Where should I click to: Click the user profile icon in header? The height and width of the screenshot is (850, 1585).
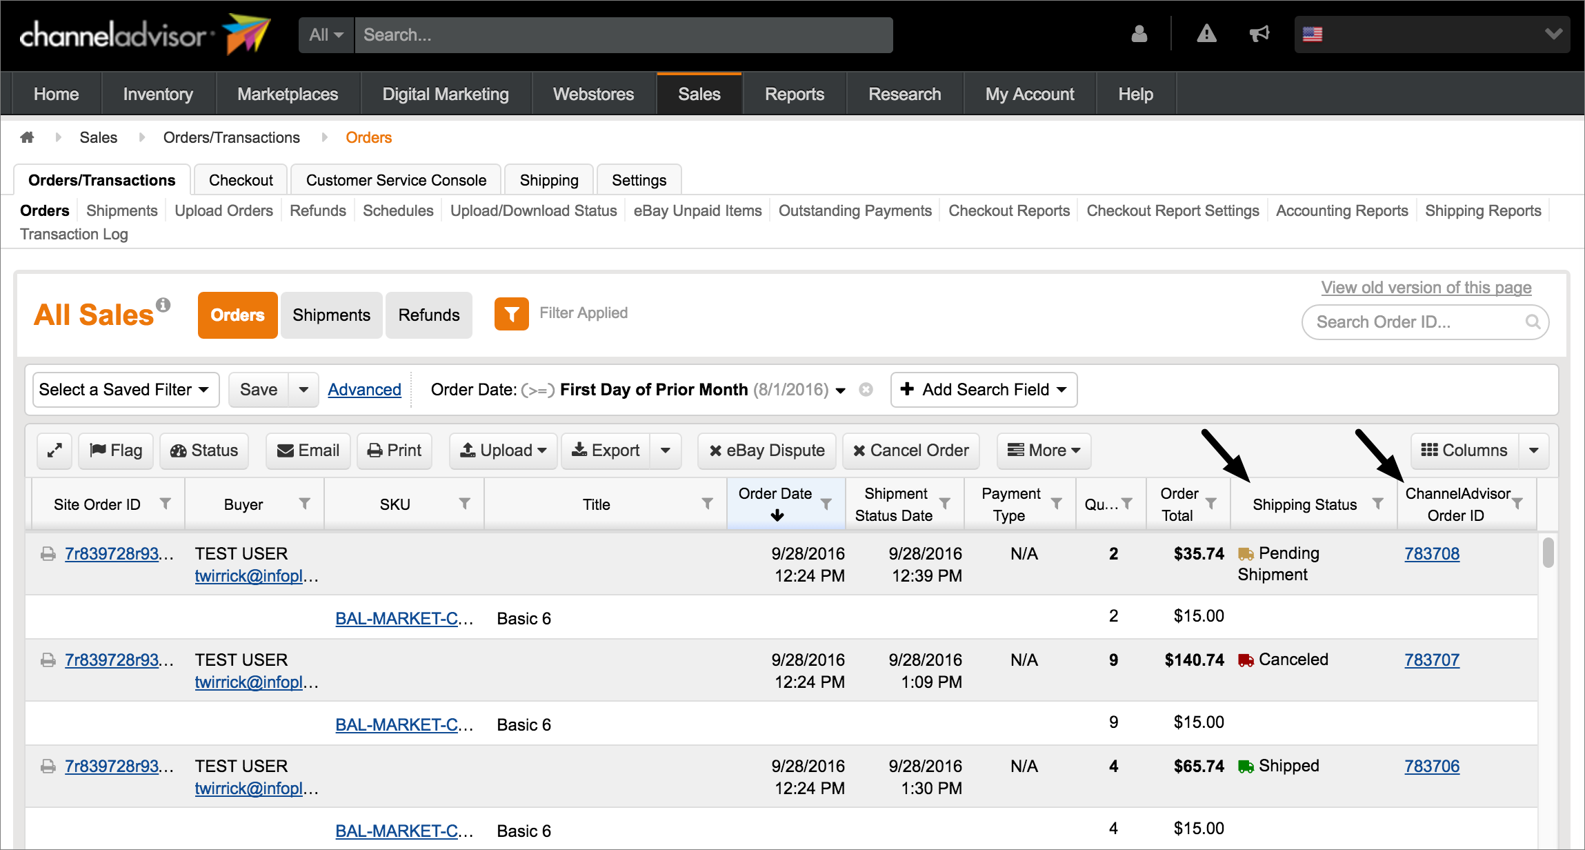1139,34
